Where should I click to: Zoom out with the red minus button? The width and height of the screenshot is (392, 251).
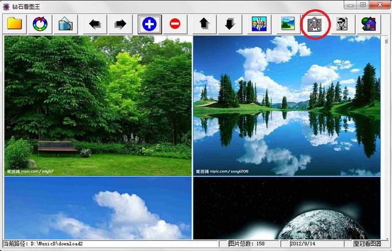tap(175, 24)
